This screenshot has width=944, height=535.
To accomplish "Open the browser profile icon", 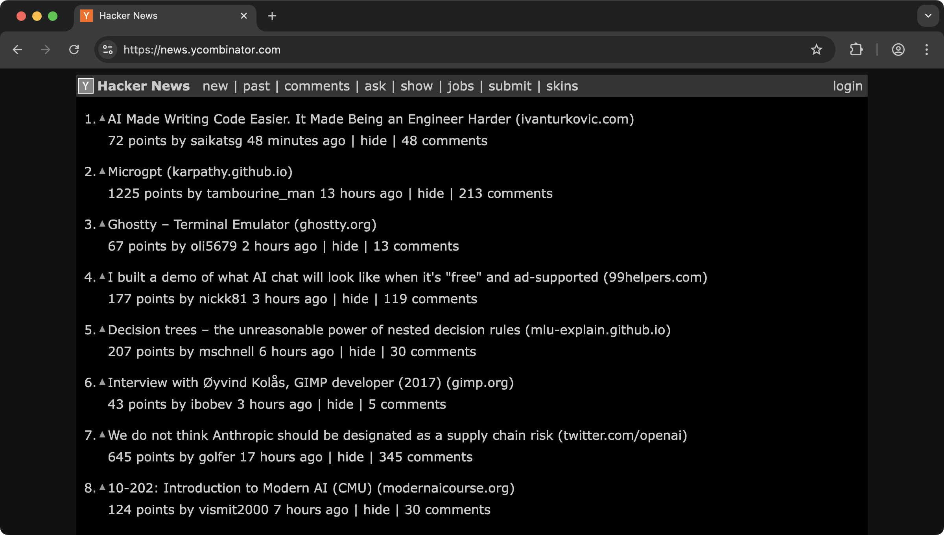I will [898, 50].
